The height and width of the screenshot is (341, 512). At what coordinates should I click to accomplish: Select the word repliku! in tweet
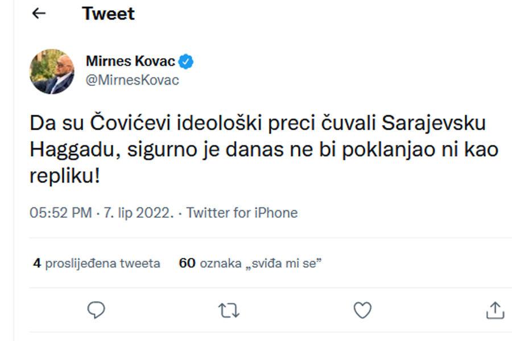point(65,176)
